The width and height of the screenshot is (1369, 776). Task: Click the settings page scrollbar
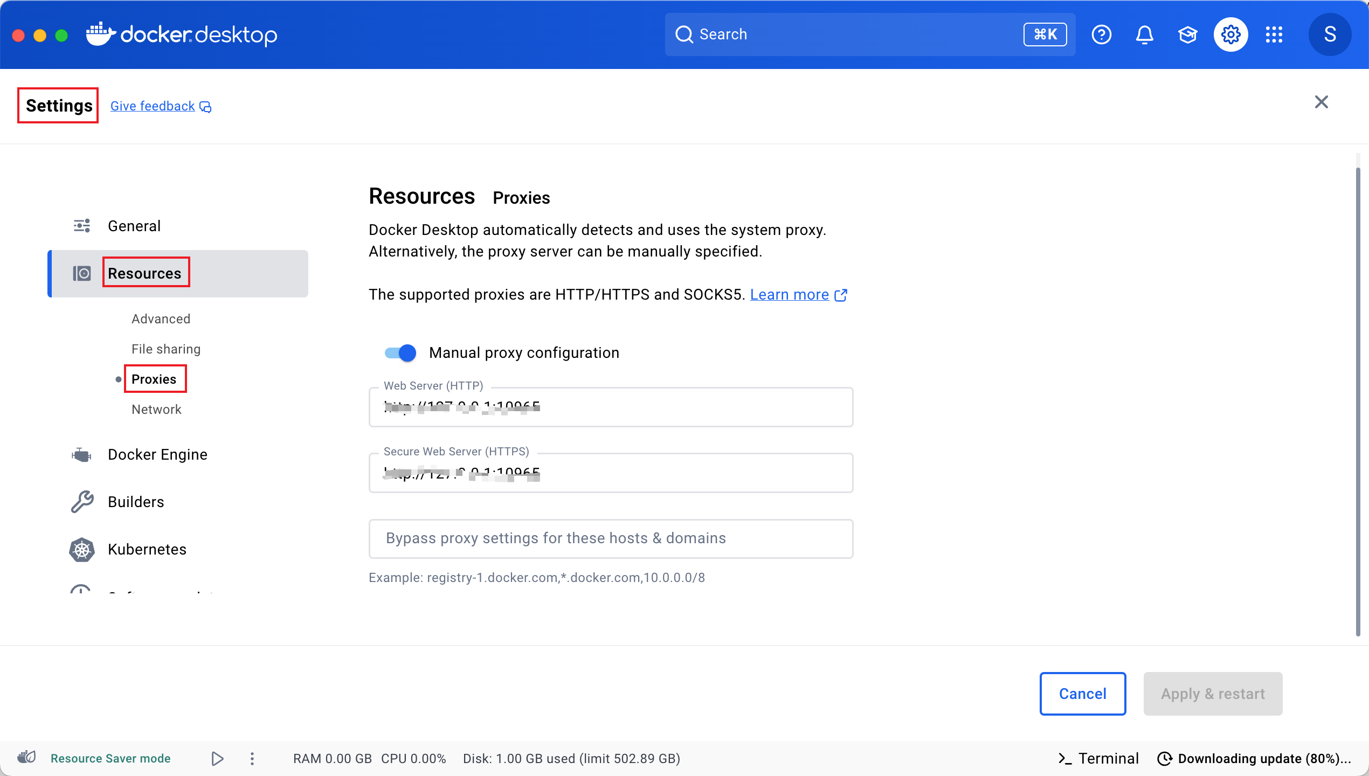pos(1358,401)
